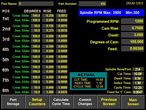Edit the Feed value 0.00350 field
Viewport: 146px width, 110px height.
coord(132,49)
